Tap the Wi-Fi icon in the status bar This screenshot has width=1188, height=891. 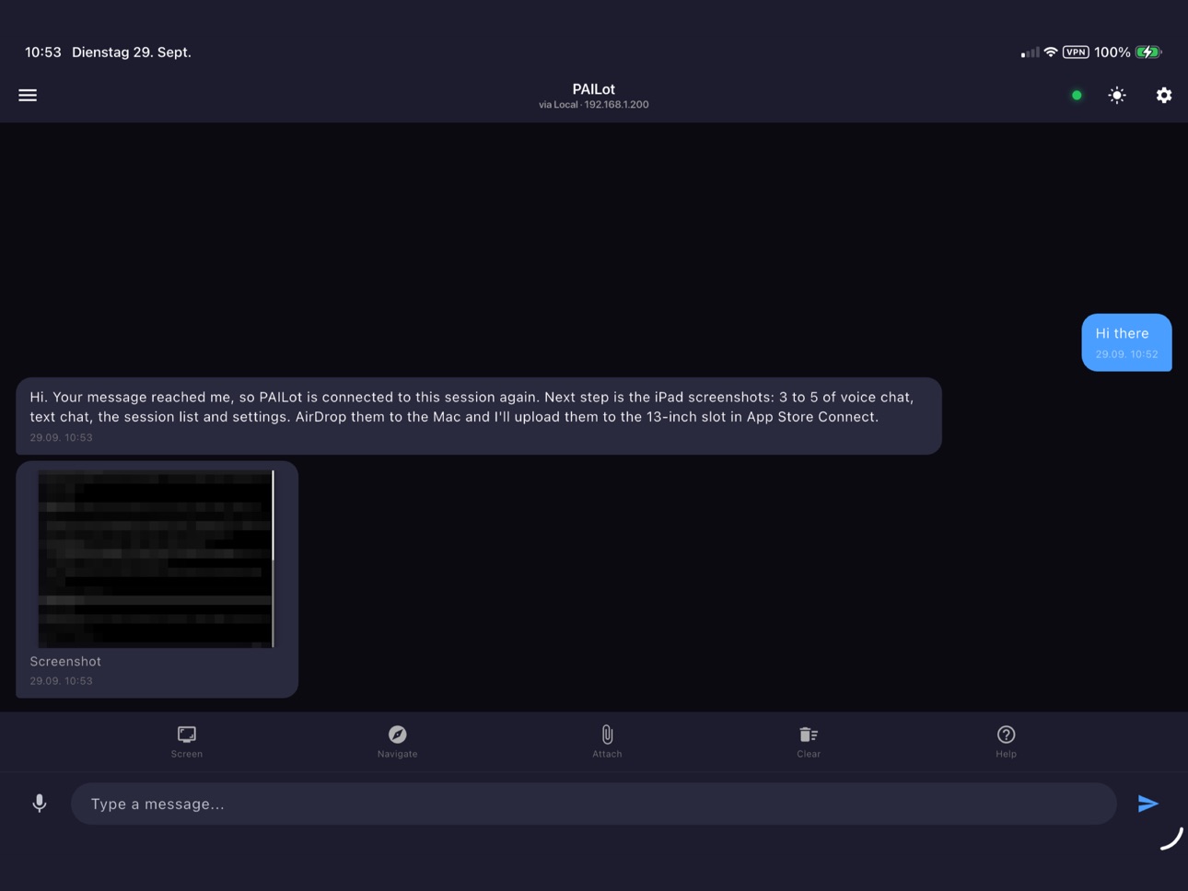1051,52
